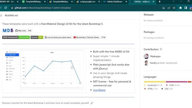The width and height of the screenshot is (192, 108).
Task: Close the first TemplateWebApp tab
Action: pyautogui.click(x=45, y=1)
